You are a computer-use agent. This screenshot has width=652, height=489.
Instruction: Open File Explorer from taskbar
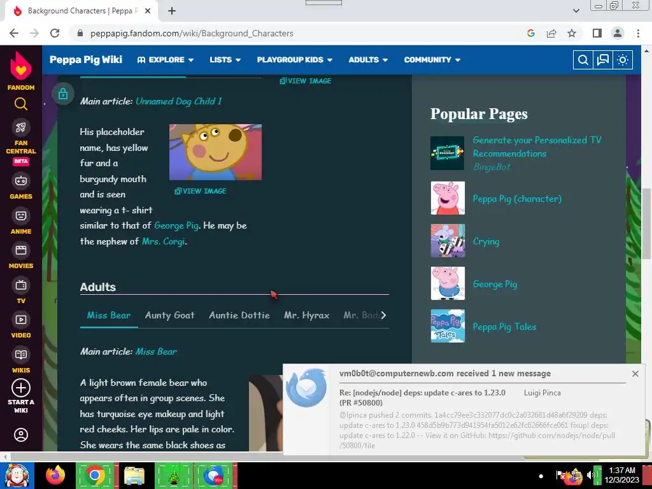(x=134, y=476)
